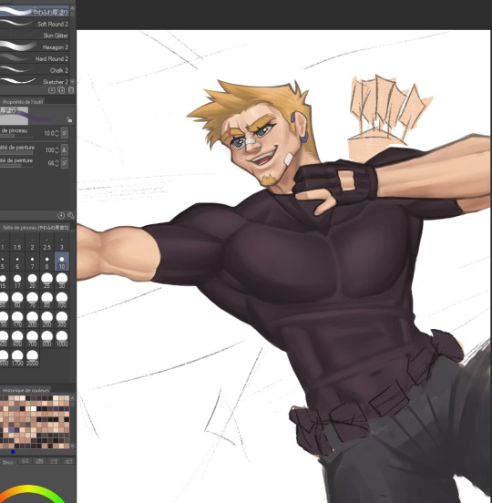Select brush size preset 1.5
492x503 pixels.
pyautogui.click(x=17, y=242)
